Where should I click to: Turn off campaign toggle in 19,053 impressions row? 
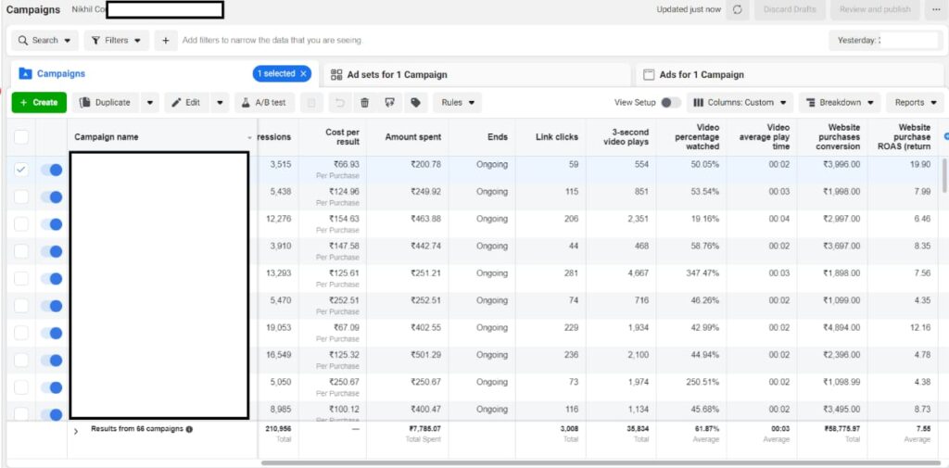pos(52,333)
